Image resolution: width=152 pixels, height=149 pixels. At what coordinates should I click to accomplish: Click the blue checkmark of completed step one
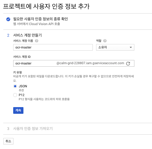pyautogui.click(x=8, y=19)
